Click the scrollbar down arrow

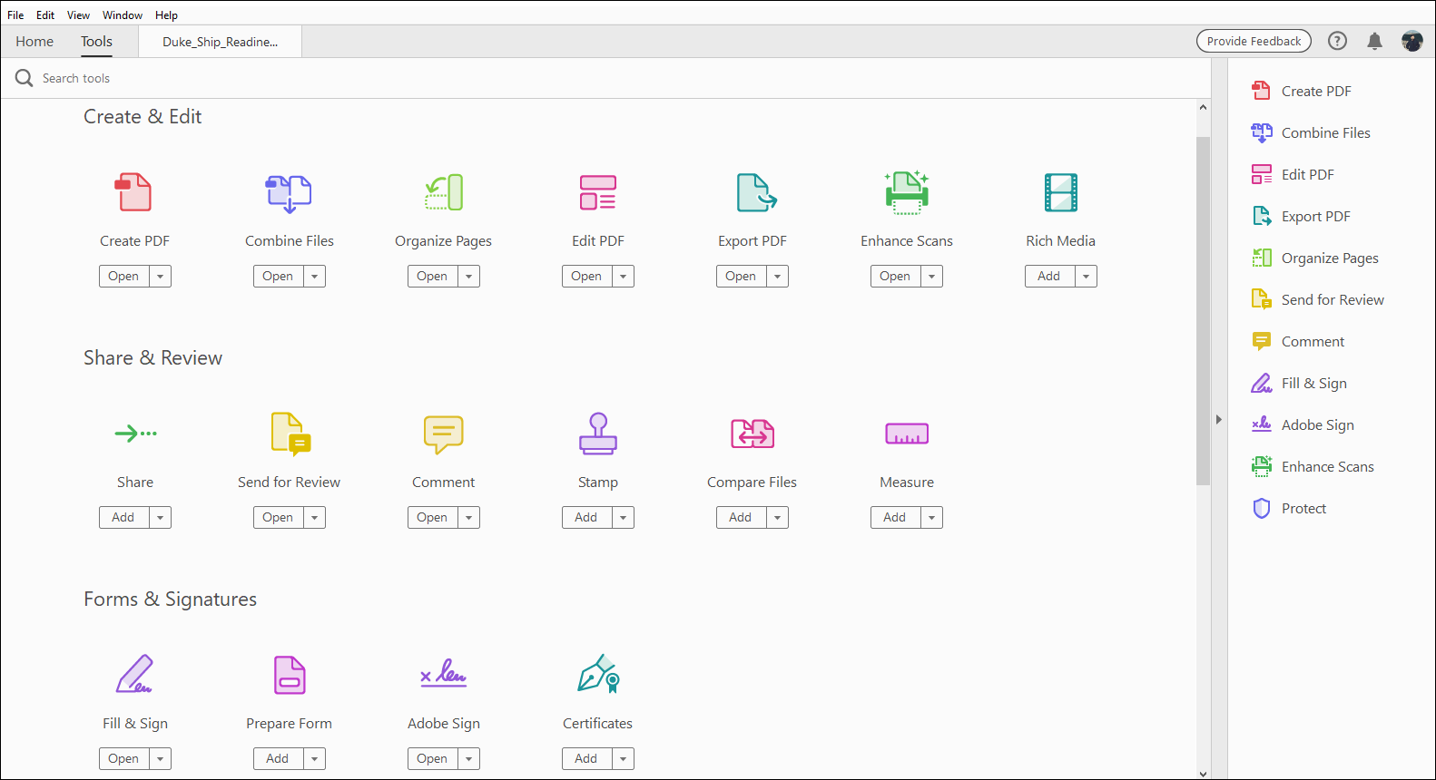(1203, 774)
